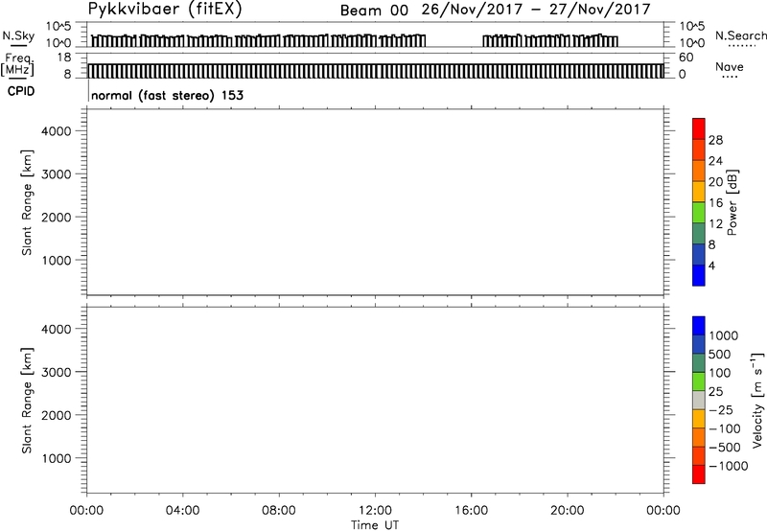
Task: Click the 08:00 time axis label
Action: (279, 511)
